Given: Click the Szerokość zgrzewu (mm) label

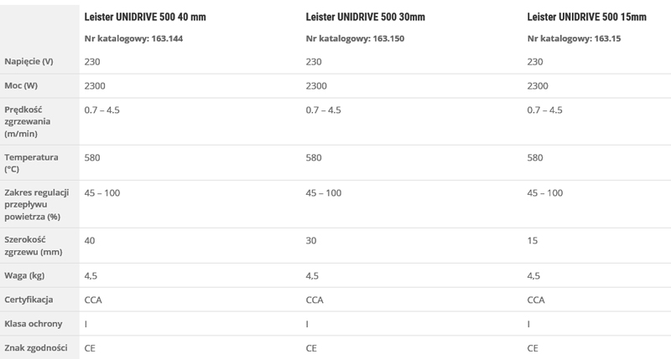Looking at the screenshot, I should pyautogui.click(x=34, y=246).
